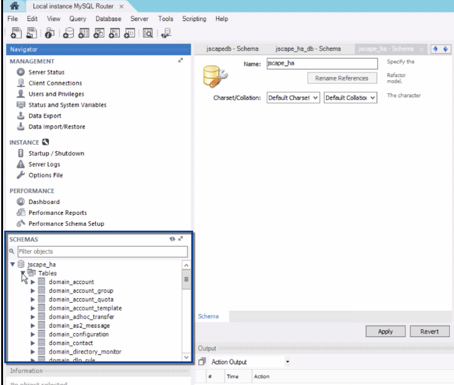Open the Default Charset dropdown
454x385 pixels.
coord(293,98)
